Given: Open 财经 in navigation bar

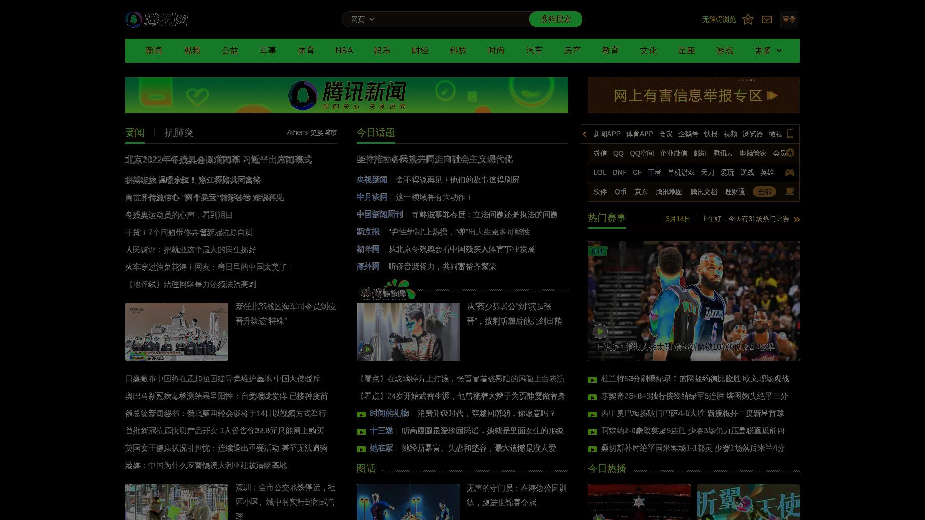Looking at the screenshot, I should [x=420, y=51].
